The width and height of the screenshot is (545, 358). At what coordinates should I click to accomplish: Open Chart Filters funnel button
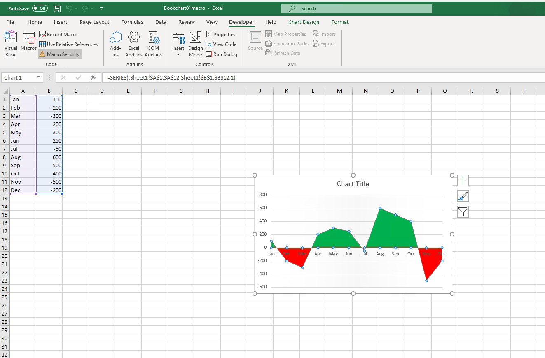(463, 212)
